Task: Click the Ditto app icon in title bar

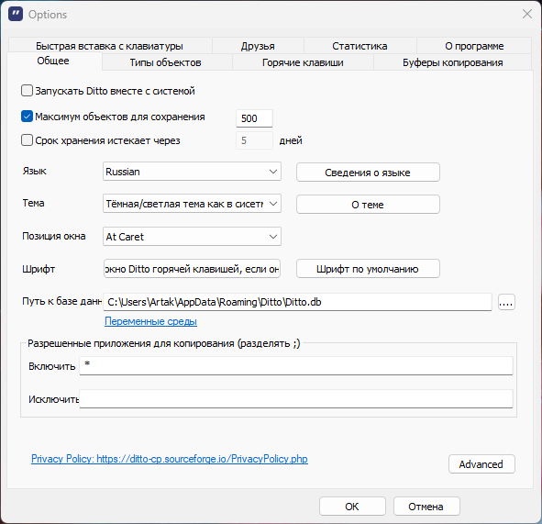Action: (16, 14)
